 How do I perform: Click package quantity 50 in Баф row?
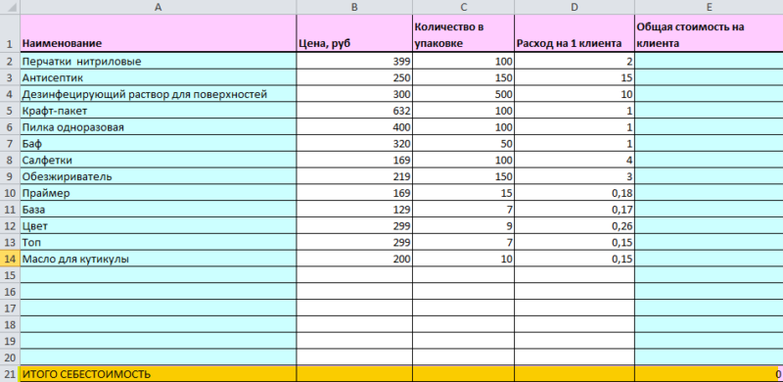click(x=463, y=144)
